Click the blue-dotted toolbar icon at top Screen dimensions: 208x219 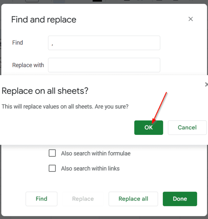58,2
